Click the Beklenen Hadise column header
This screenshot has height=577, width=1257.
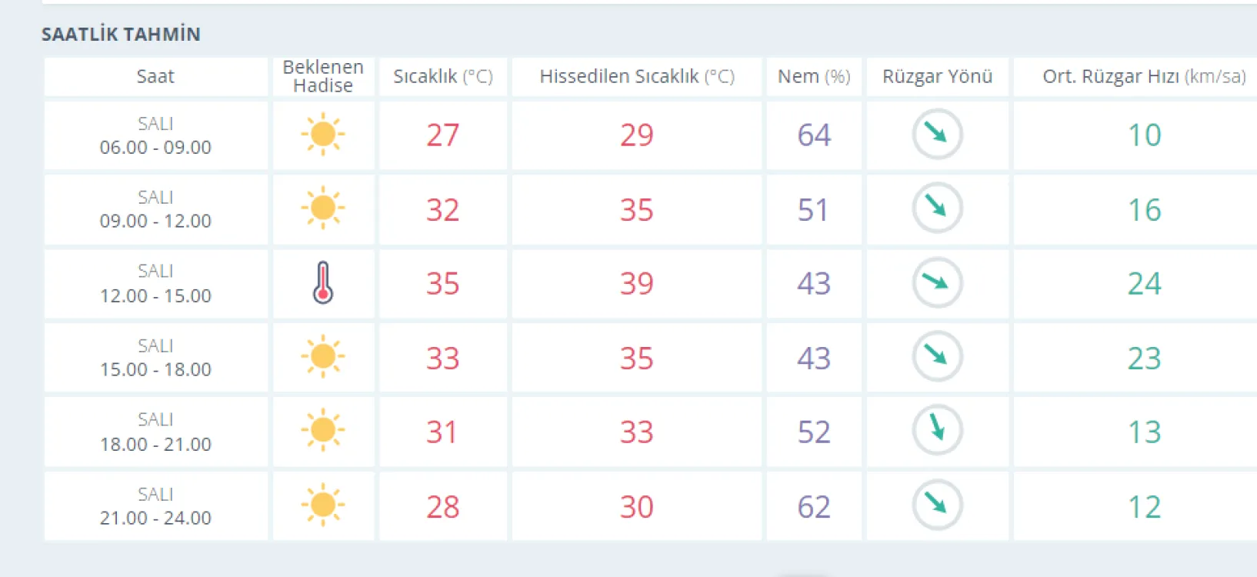pos(323,76)
